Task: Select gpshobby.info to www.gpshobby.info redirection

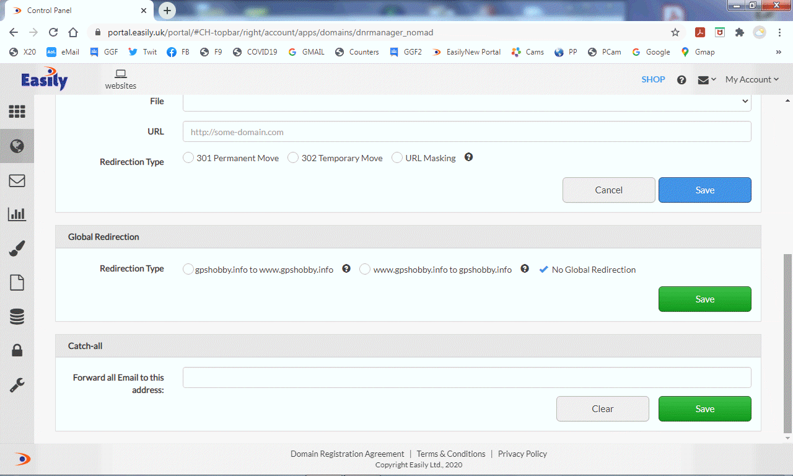Action: pyautogui.click(x=188, y=270)
